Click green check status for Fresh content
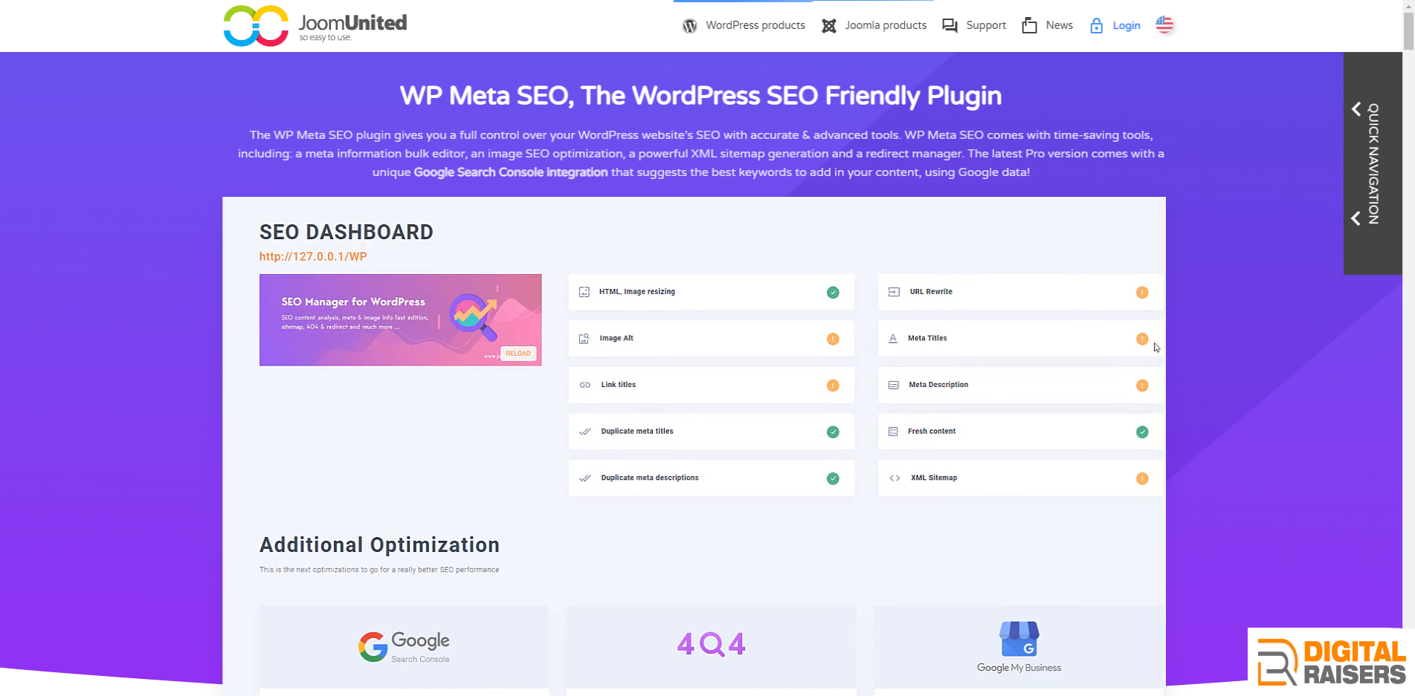Image resolution: width=1415 pixels, height=696 pixels. tap(1142, 432)
